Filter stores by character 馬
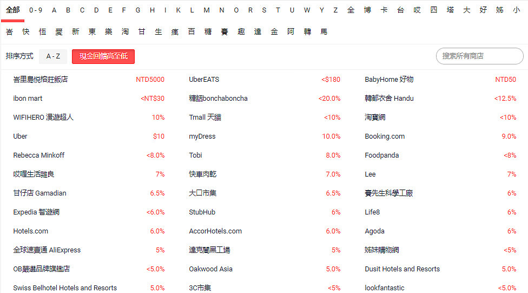Image resolution: width=528 pixels, height=293 pixels. click(324, 32)
